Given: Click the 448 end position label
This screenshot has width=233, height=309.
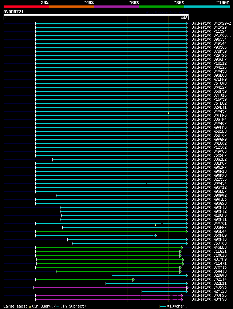Looking at the screenshot, I should [184, 18].
